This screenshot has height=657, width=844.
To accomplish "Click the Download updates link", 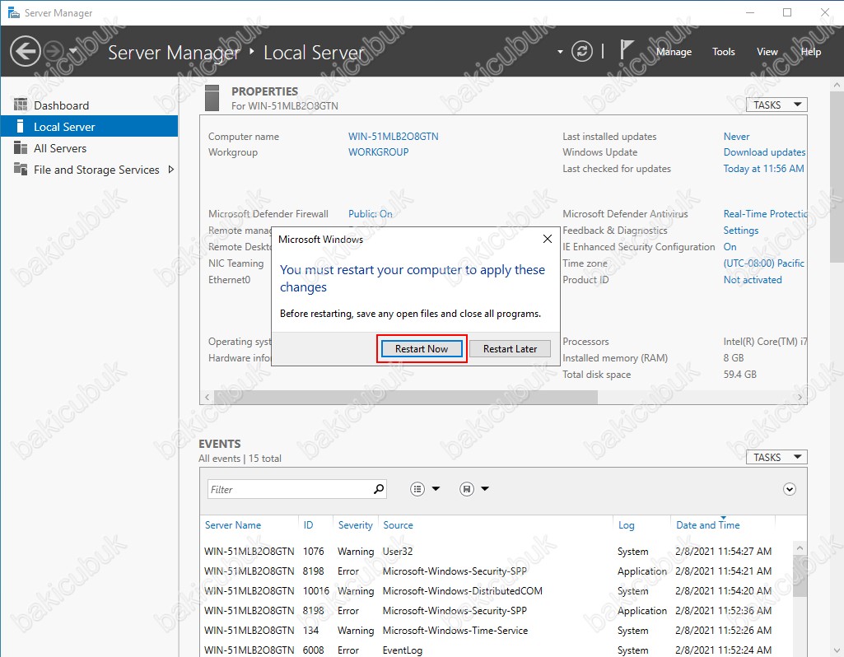I will (x=764, y=152).
